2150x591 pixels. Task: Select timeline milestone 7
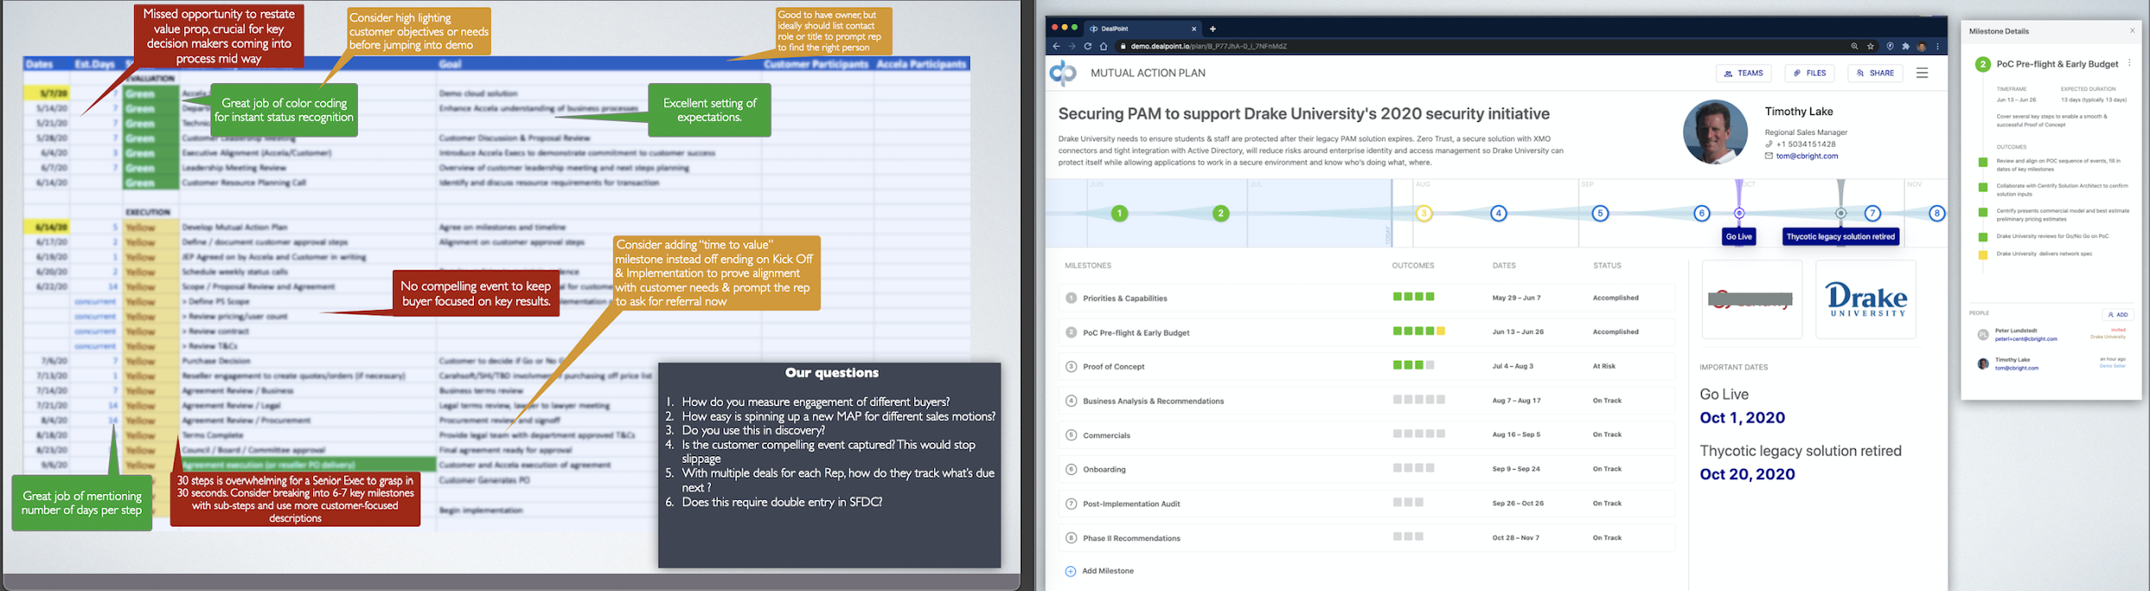coord(1872,213)
